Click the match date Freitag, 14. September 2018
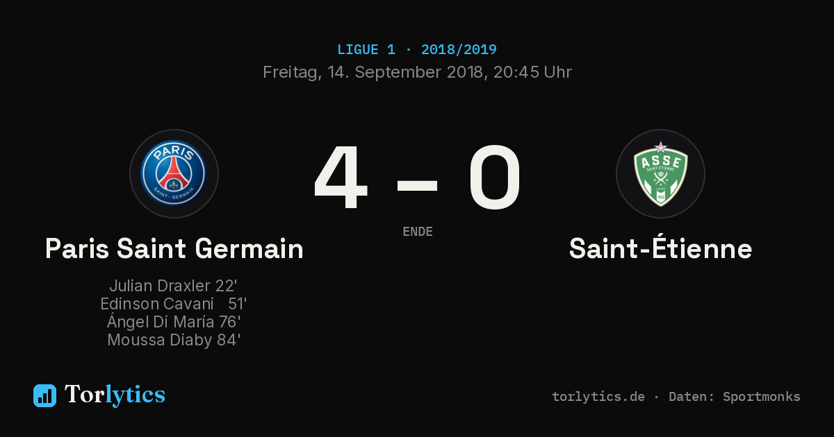834x437 pixels. [x=375, y=72]
